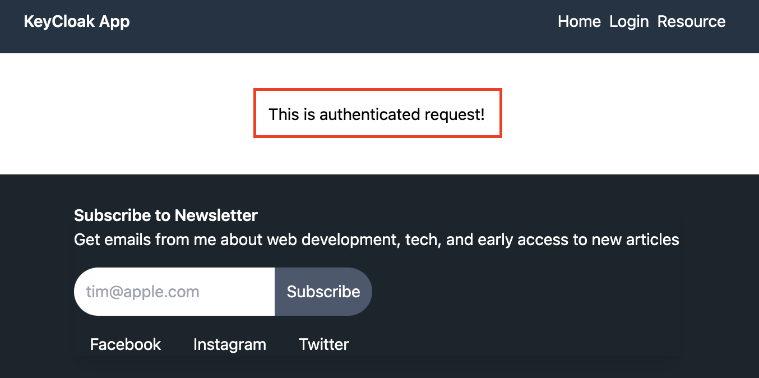This screenshot has width=759, height=378.
Task: Click the newsletter description paragraph text
Action: [x=377, y=240]
